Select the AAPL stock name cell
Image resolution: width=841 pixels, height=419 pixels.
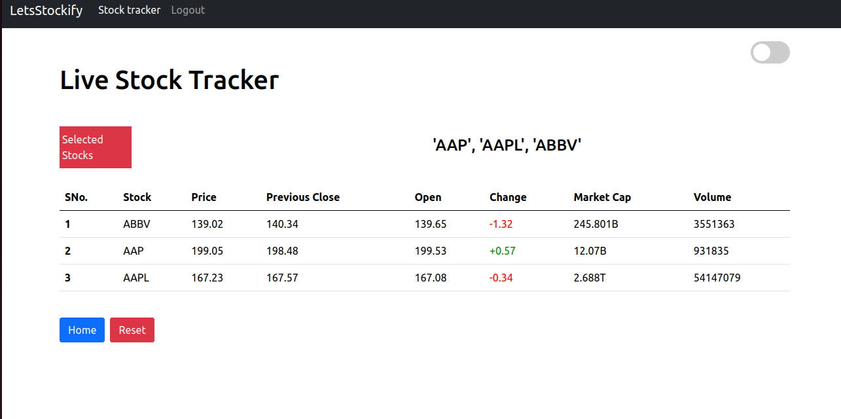[136, 278]
